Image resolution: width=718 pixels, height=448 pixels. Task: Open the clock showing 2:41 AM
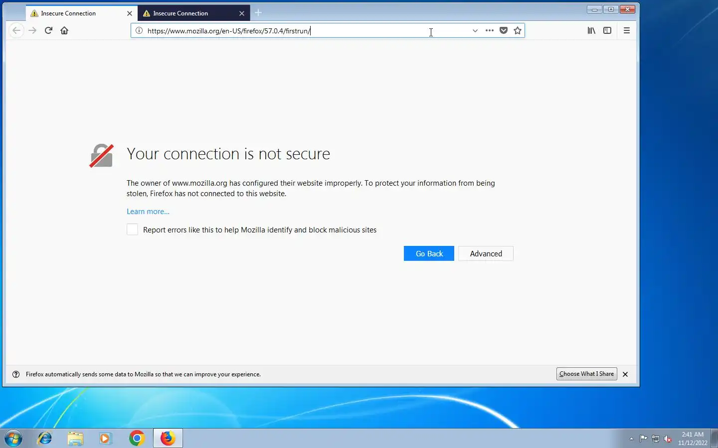click(693, 439)
